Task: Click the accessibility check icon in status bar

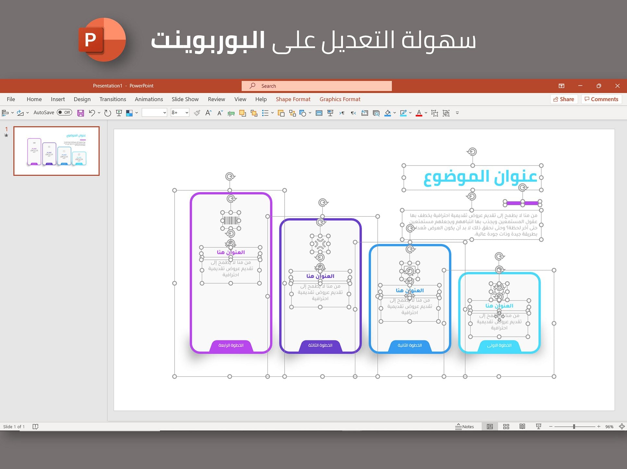Action: click(x=35, y=427)
